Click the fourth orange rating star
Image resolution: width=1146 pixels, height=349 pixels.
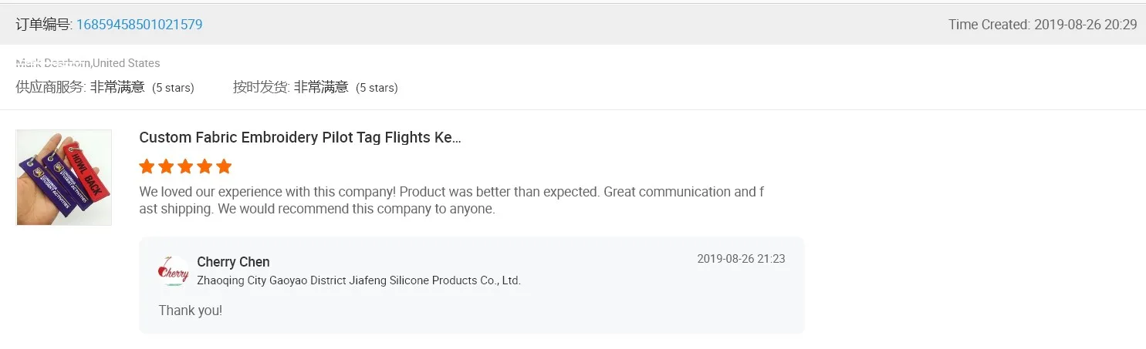[x=205, y=166]
